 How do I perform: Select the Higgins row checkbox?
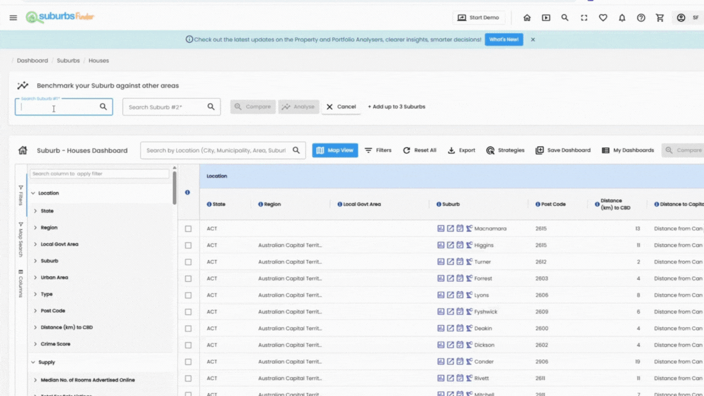(188, 245)
